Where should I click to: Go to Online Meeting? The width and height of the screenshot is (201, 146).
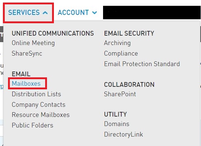click(x=33, y=43)
